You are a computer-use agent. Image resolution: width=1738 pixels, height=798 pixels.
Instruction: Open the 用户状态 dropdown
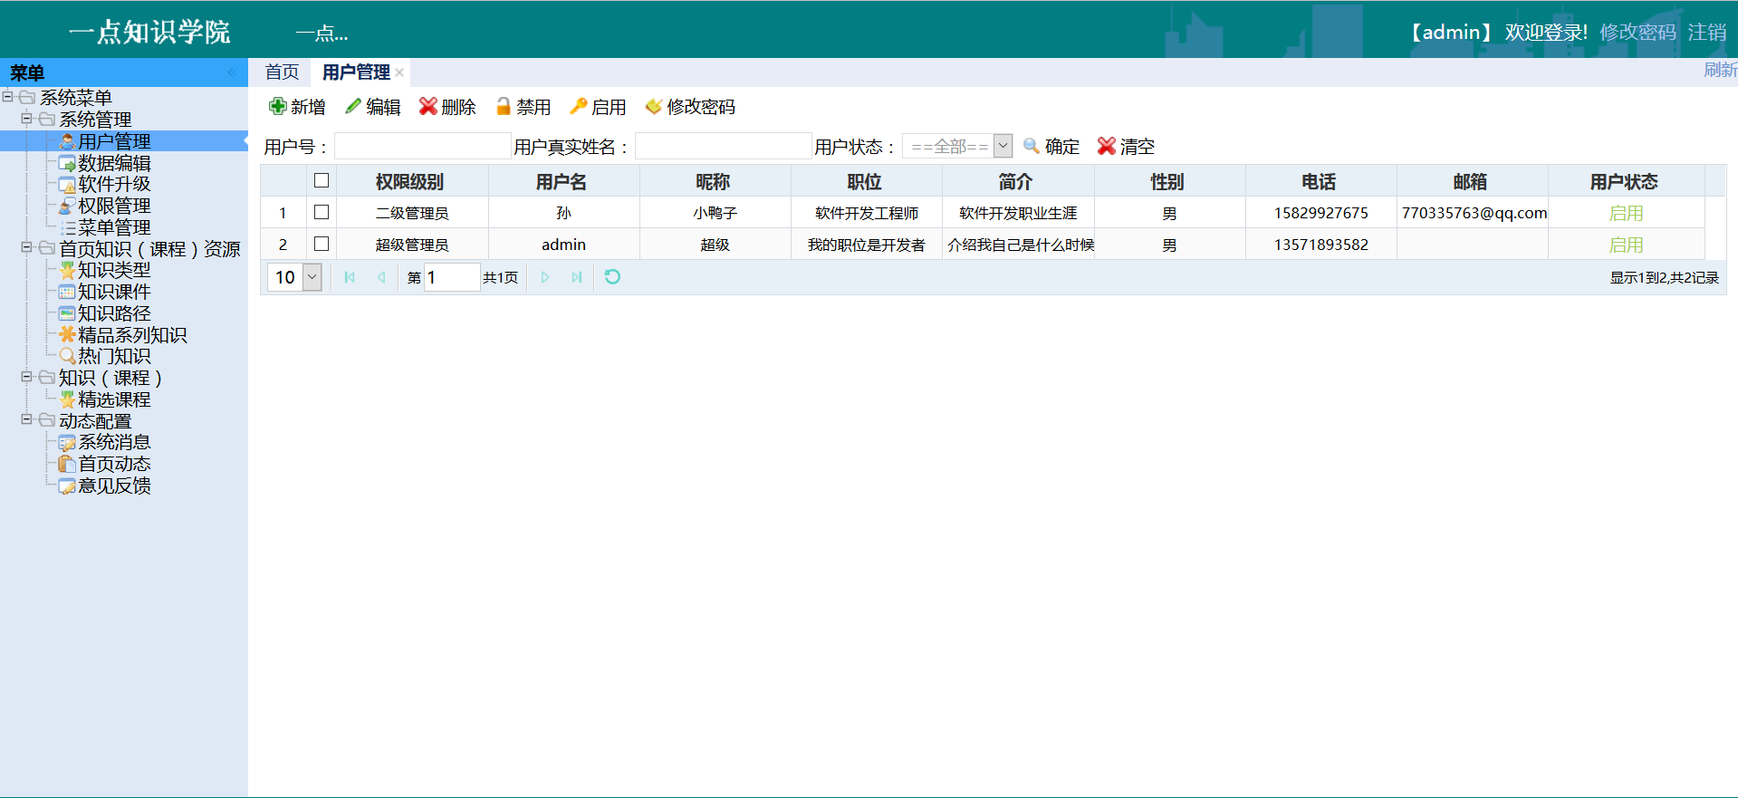pyautogui.click(x=1003, y=146)
